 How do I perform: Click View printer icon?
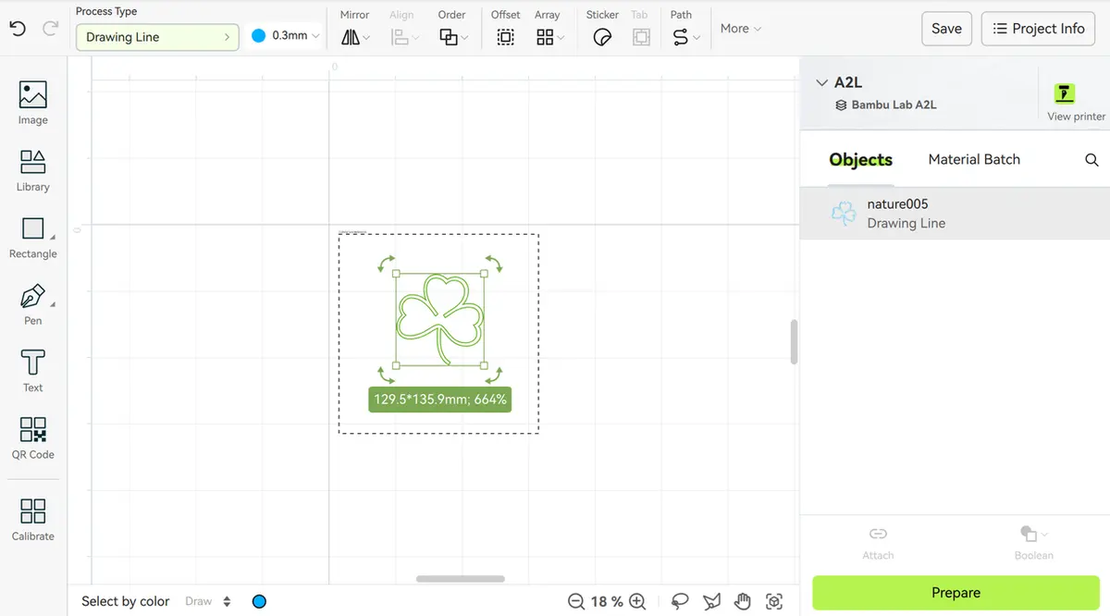[x=1065, y=93]
